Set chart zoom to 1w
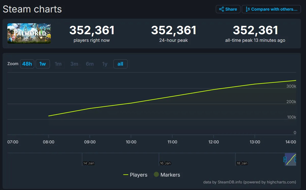The width and height of the screenshot is (306, 190). tap(43, 64)
